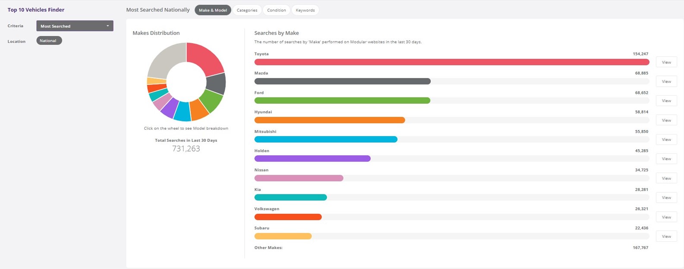The image size is (684, 269).
Task: Click the blue Mitsubishi donut segment
Action: point(183,112)
